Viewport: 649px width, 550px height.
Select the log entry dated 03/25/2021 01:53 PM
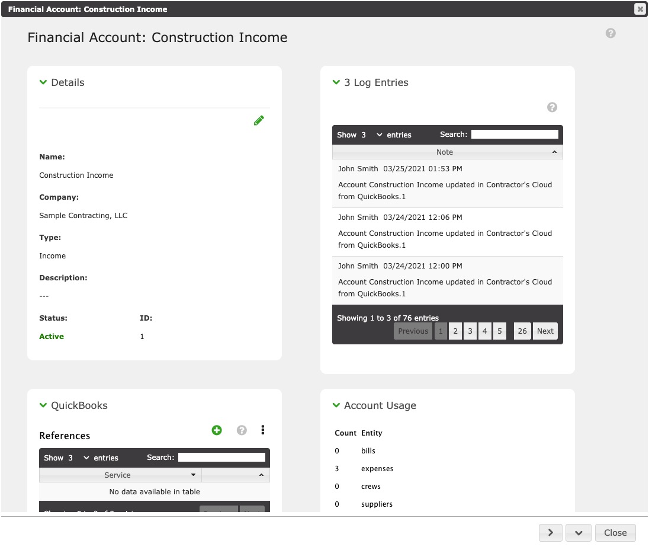tap(448, 183)
